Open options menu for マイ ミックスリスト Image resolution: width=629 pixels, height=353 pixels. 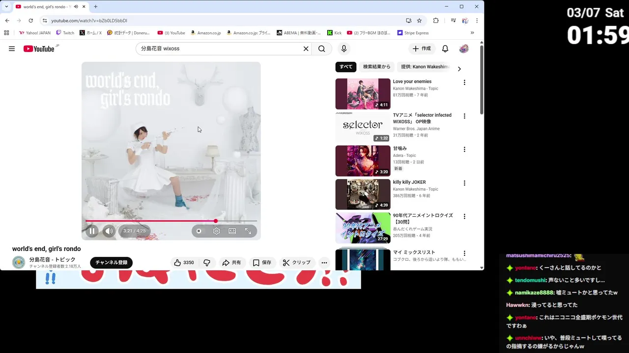pos(464,253)
